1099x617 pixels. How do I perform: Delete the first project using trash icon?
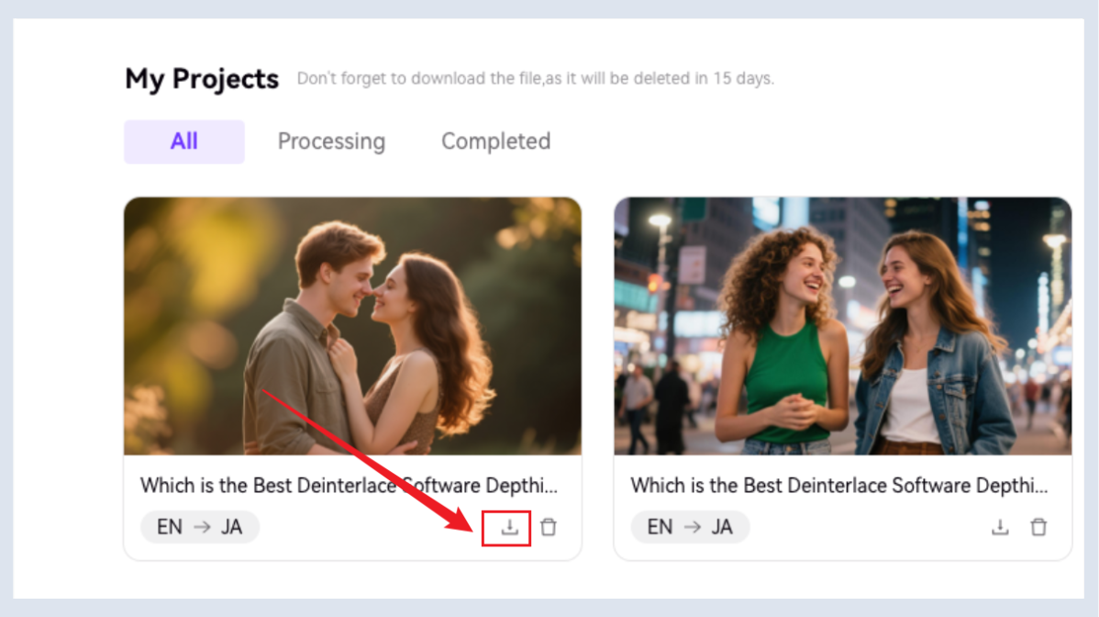pyautogui.click(x=549, y=527)
